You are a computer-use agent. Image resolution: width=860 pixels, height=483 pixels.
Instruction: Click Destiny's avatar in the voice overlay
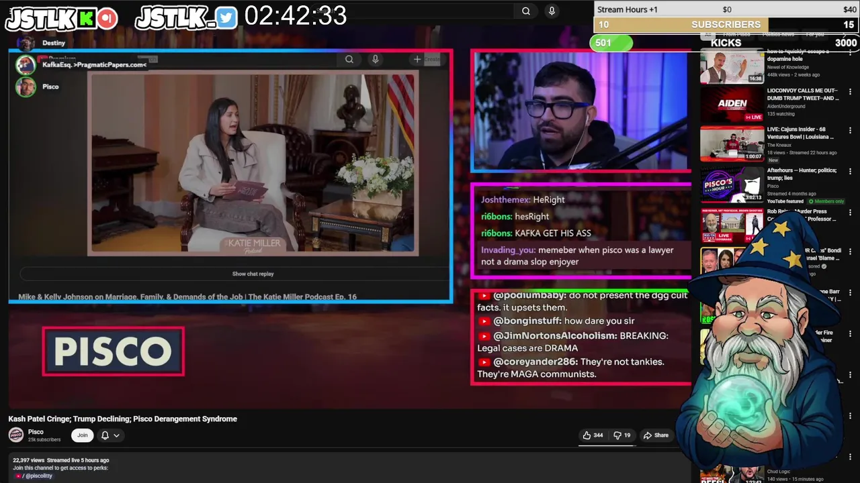point(26,44)
